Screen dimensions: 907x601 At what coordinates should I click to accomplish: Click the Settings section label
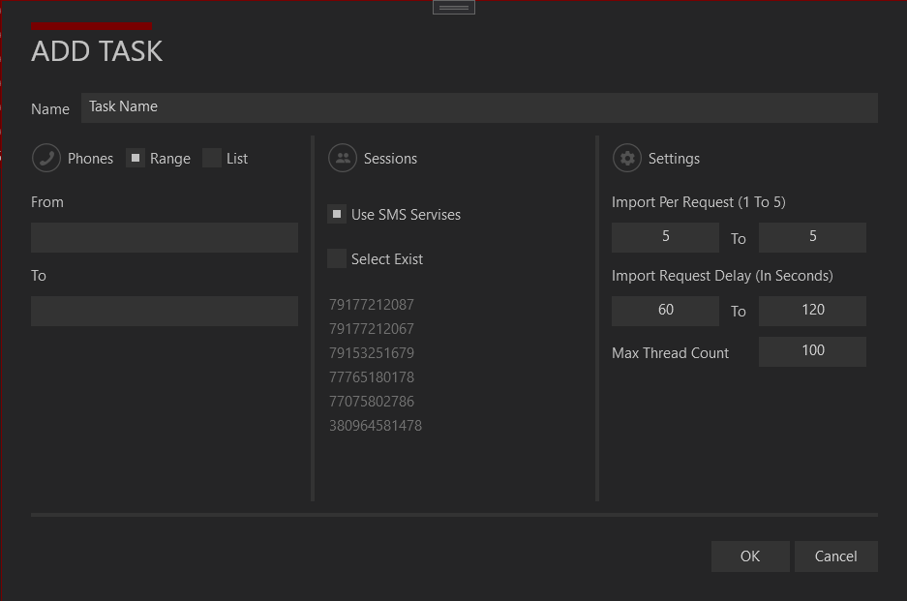[674, 159]
